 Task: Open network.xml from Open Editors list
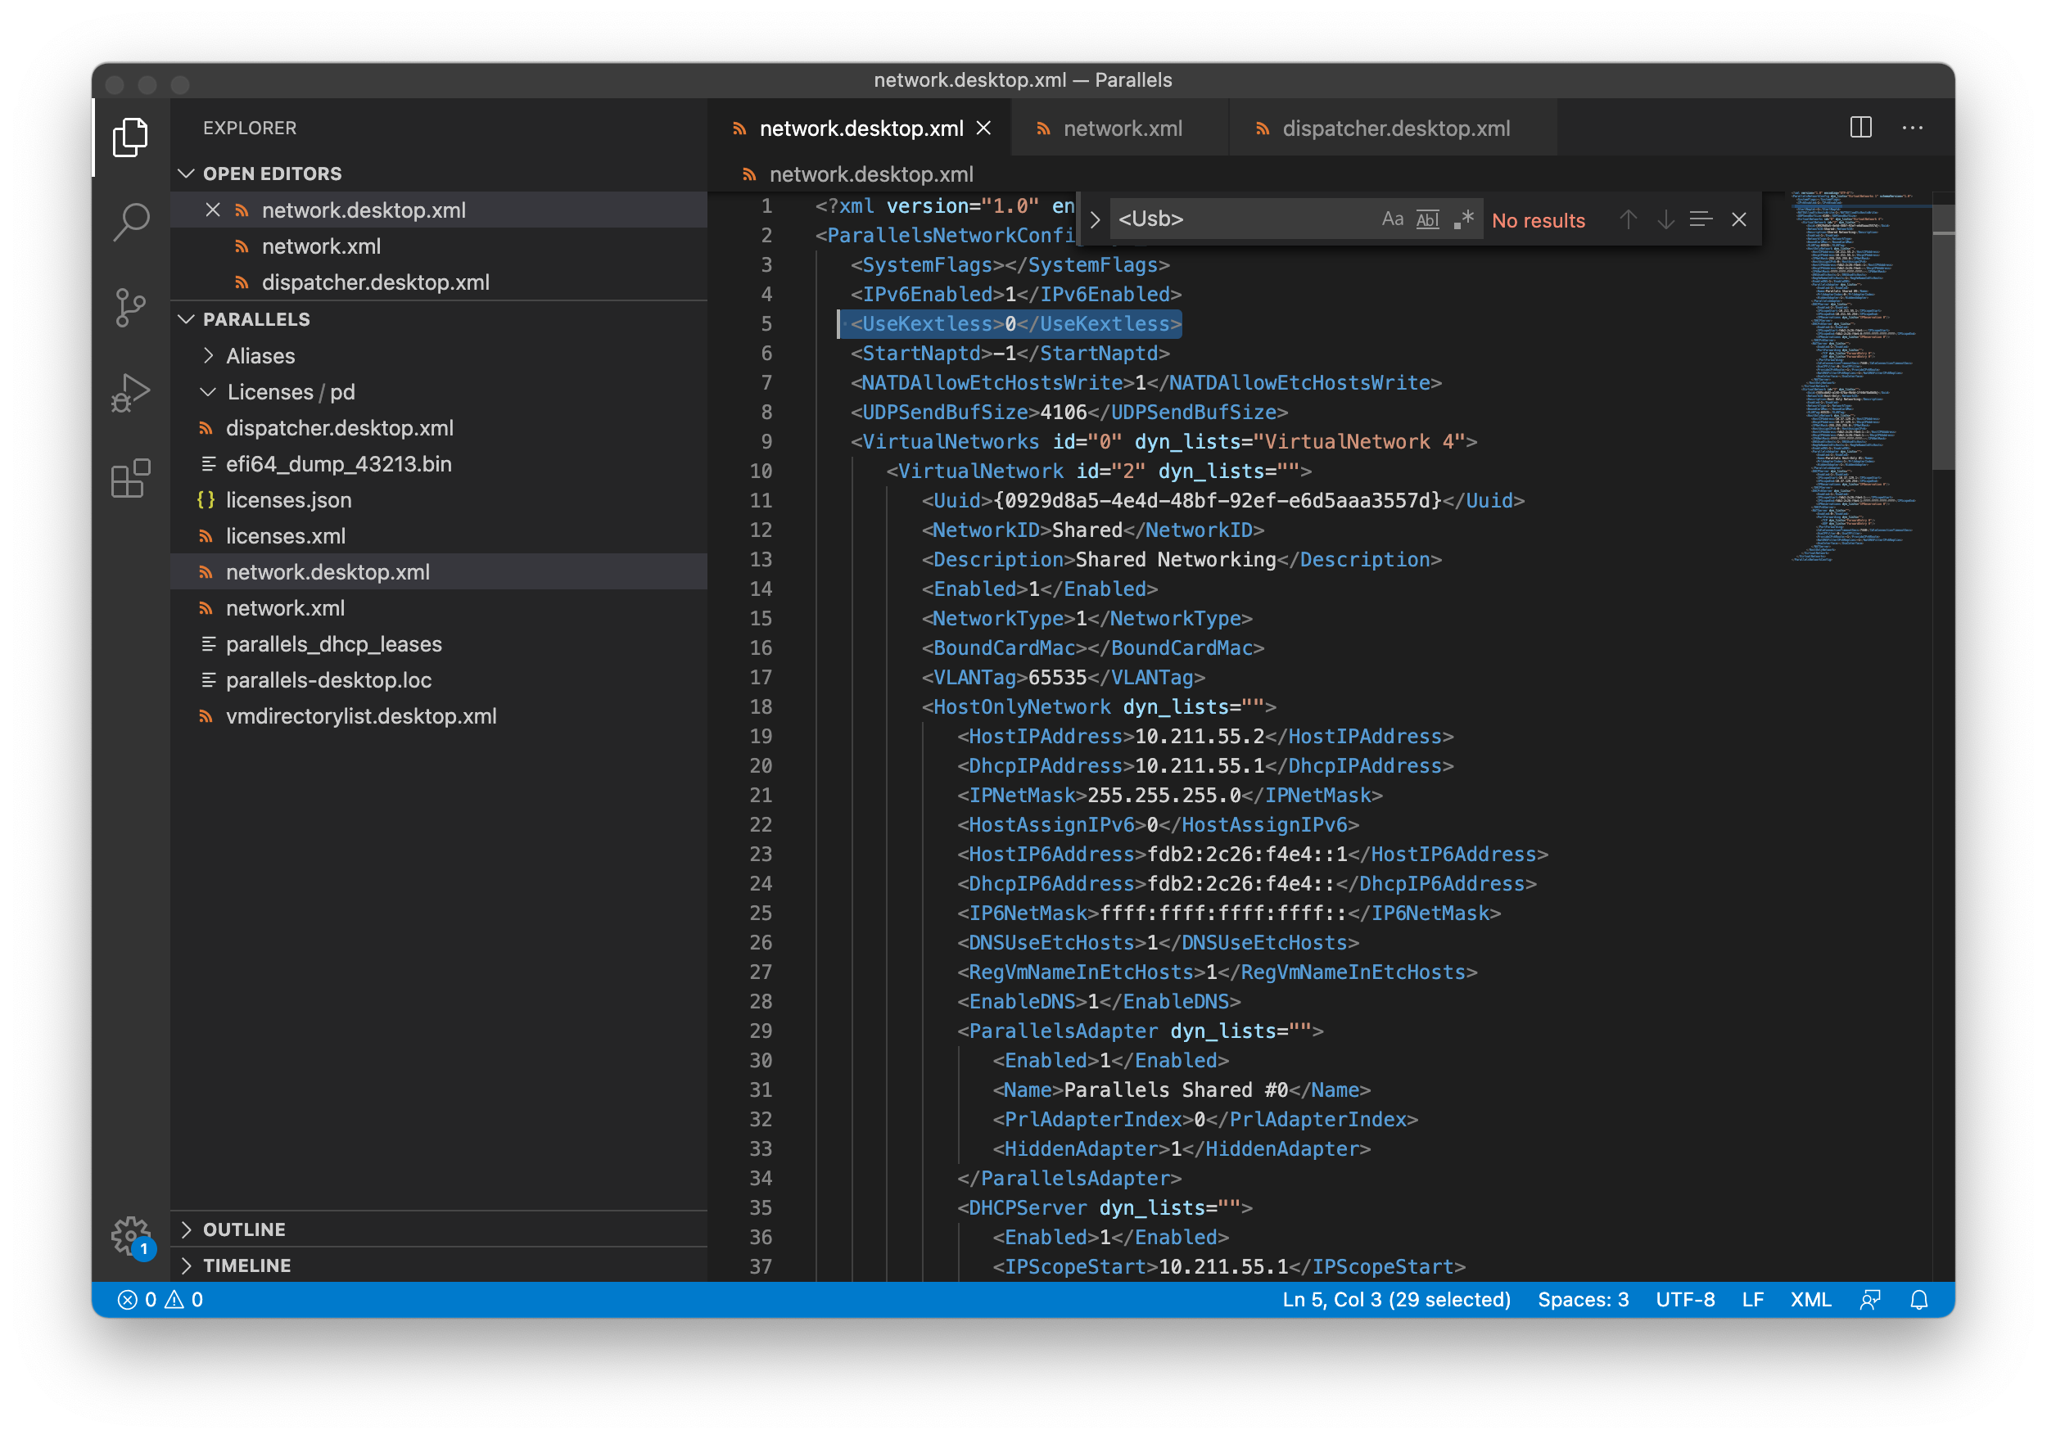click(x=438, y=246)
